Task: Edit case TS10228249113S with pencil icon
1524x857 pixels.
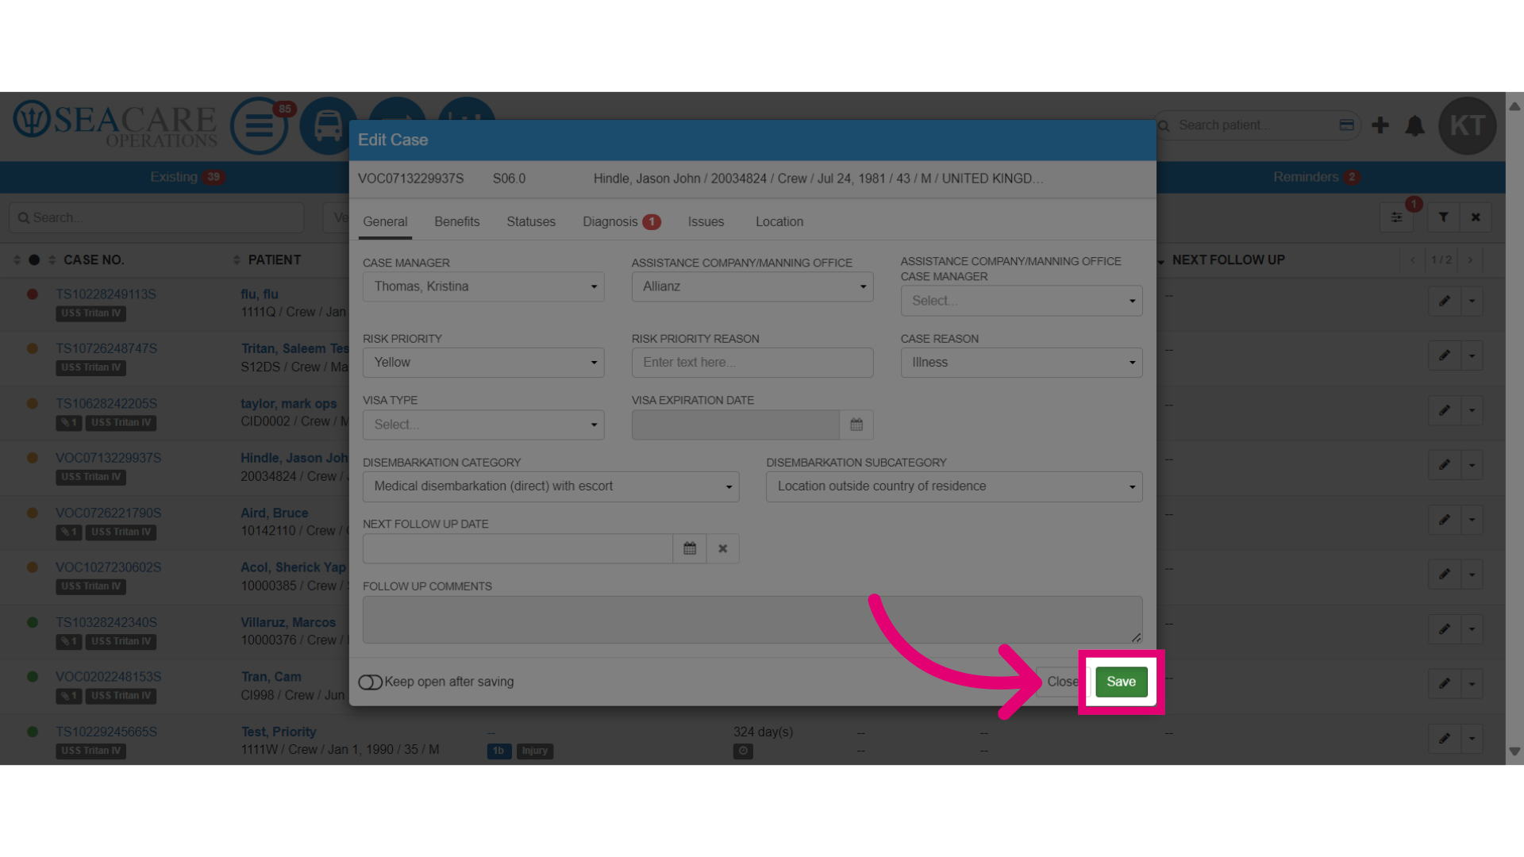Action: tap(1445, 301)
